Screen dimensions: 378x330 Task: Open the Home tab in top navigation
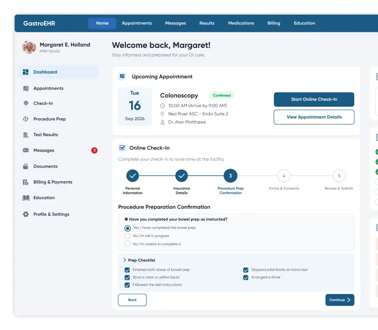coord(102,23)
